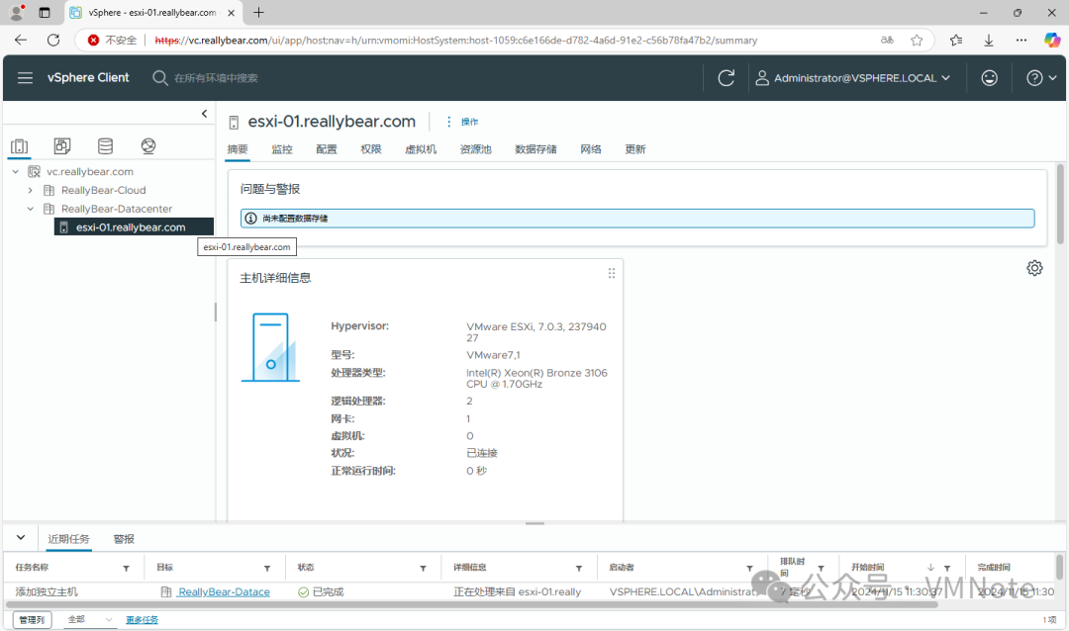Collapse the recent tasks bottom panel

[21, 538]
